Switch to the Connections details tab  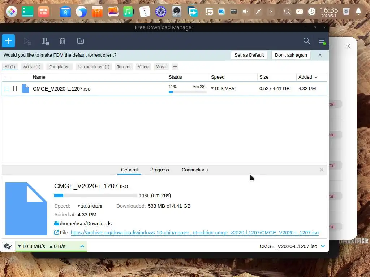[195, 170]
